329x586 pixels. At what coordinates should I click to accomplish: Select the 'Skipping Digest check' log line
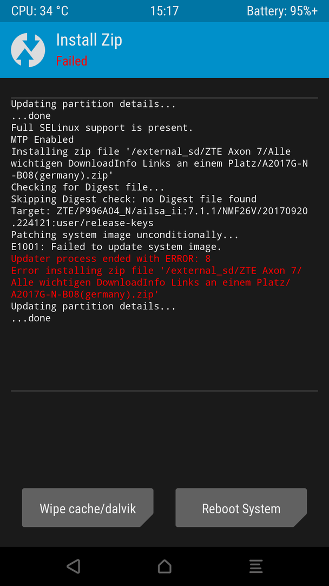point(134,199)
